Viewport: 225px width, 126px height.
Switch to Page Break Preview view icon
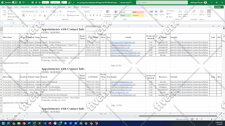(202, 119)
